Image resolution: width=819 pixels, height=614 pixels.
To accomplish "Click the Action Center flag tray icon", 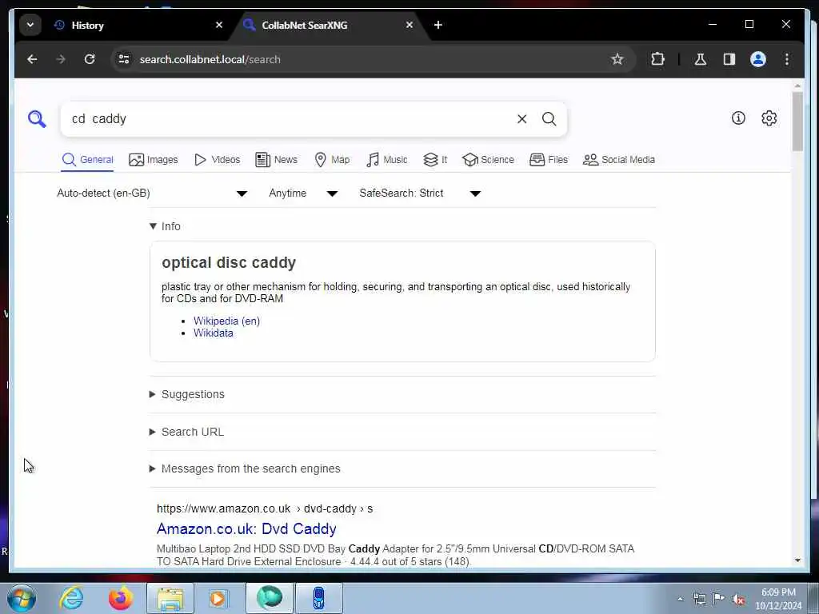I will pos(719,599).
